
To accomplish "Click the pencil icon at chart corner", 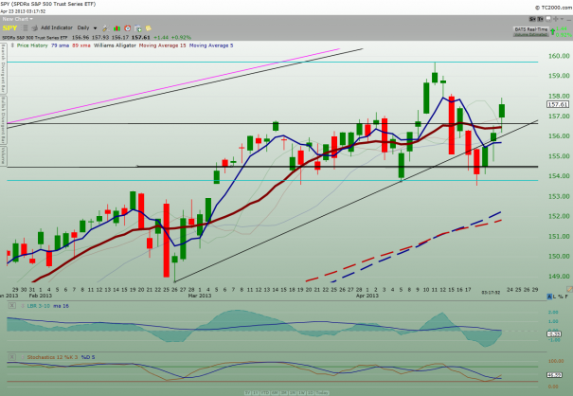I will pyautogui.click(x=570, y=289).
